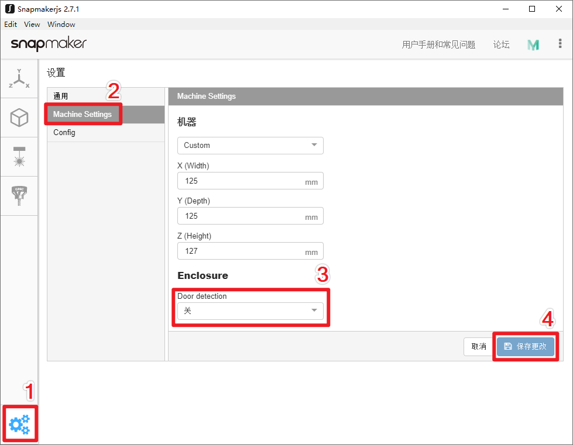Viewport: 573px width, 445px height.
Task: Open the 用户手册和常见问题 link
Action: (438, 44)
